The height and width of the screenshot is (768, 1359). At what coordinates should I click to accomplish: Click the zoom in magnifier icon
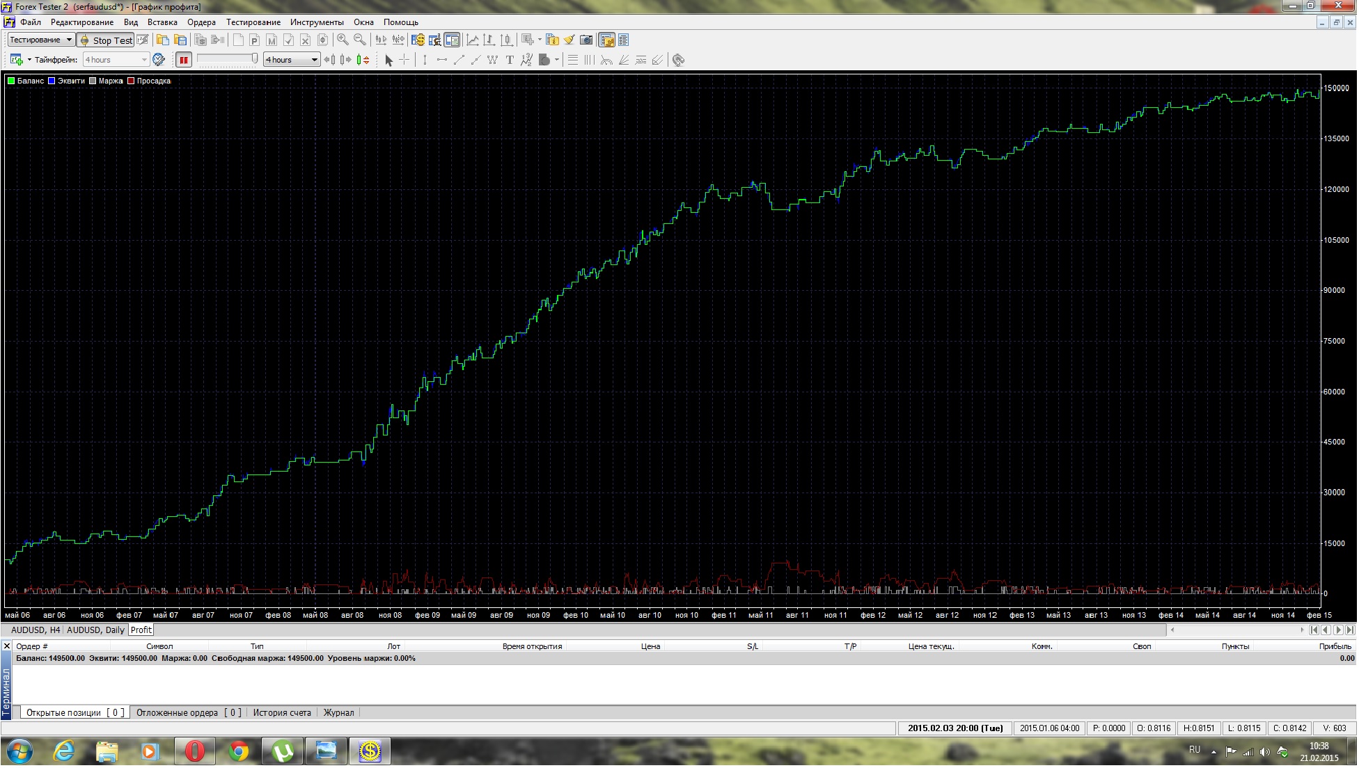tap(343, 40)
